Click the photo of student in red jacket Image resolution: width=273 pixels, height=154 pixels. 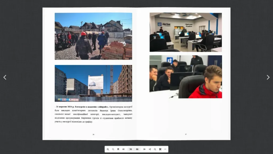click(186, 77)
